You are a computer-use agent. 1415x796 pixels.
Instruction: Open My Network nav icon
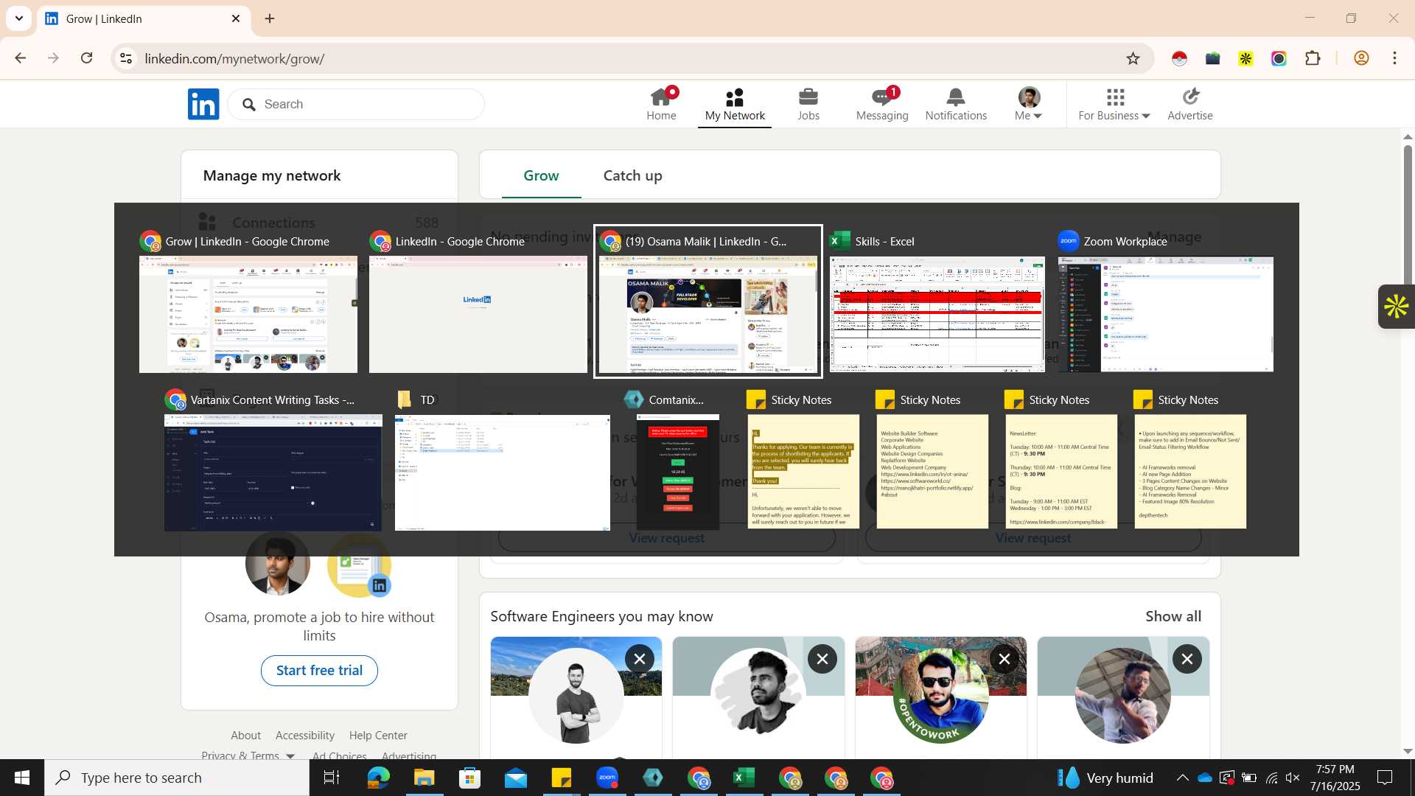click(735, 104)
